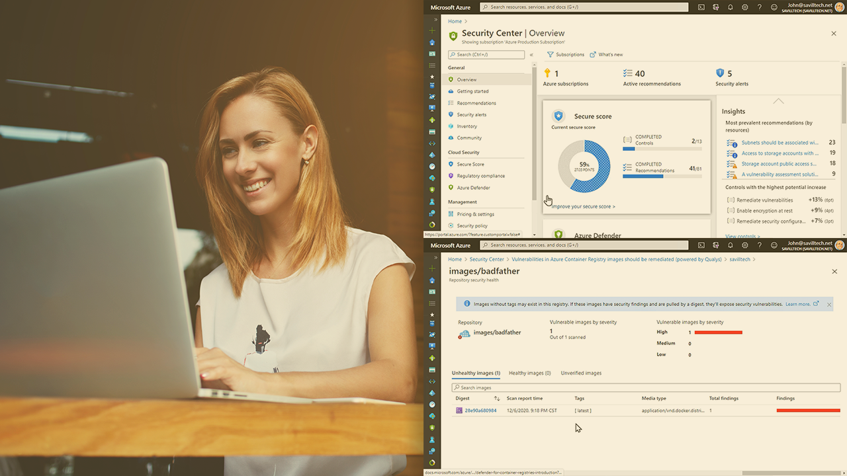
Task: Click the Inventory cube icon in the sidebar
Action: 451,126
